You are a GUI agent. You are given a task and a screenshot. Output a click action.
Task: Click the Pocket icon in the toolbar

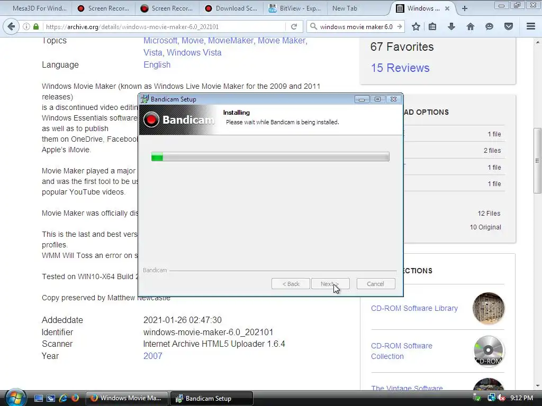pos(509,26)
